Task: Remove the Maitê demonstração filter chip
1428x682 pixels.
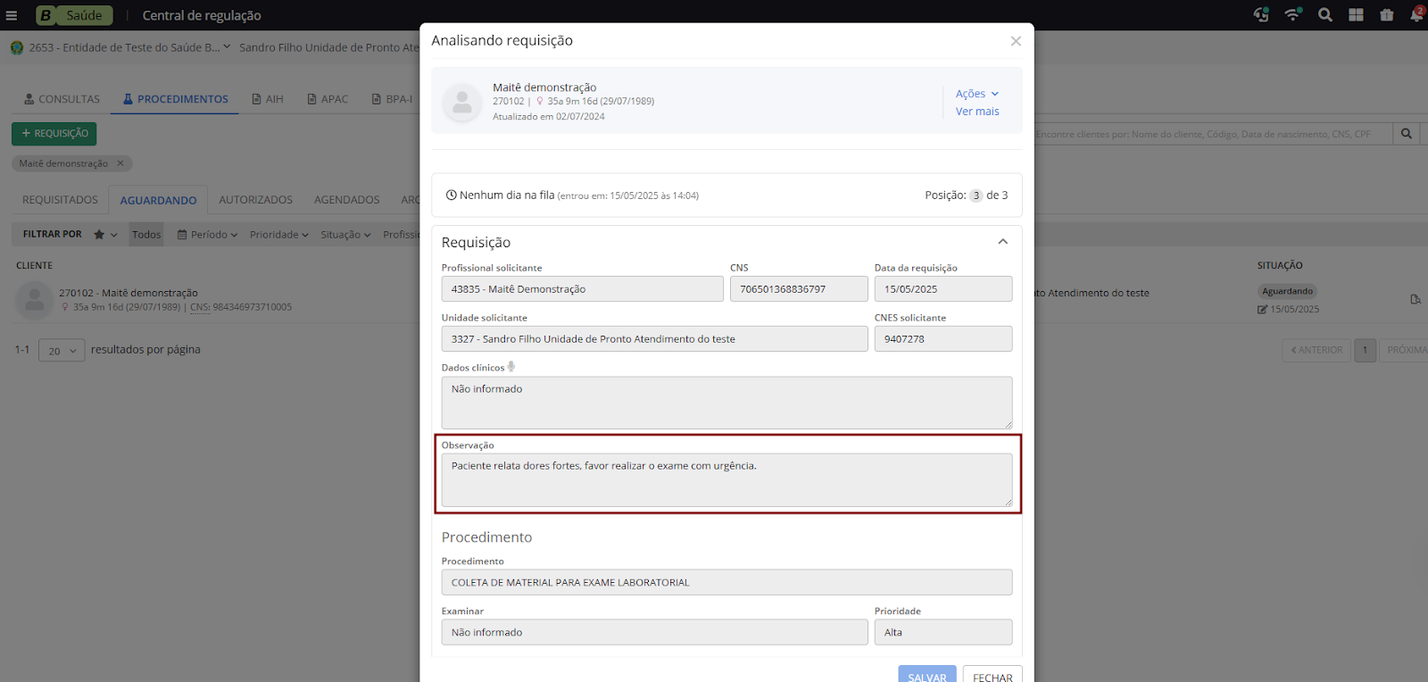Action: (x=120, y=163)
